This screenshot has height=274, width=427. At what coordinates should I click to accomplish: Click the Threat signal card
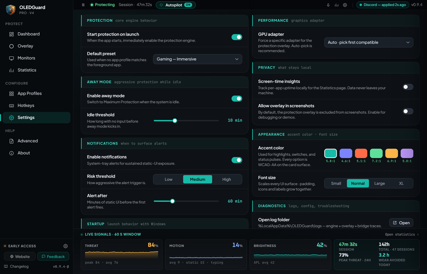[x=122, y=254]
